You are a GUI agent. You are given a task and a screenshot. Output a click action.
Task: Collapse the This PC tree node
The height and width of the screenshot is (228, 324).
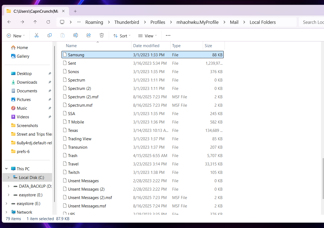[6, 169]
